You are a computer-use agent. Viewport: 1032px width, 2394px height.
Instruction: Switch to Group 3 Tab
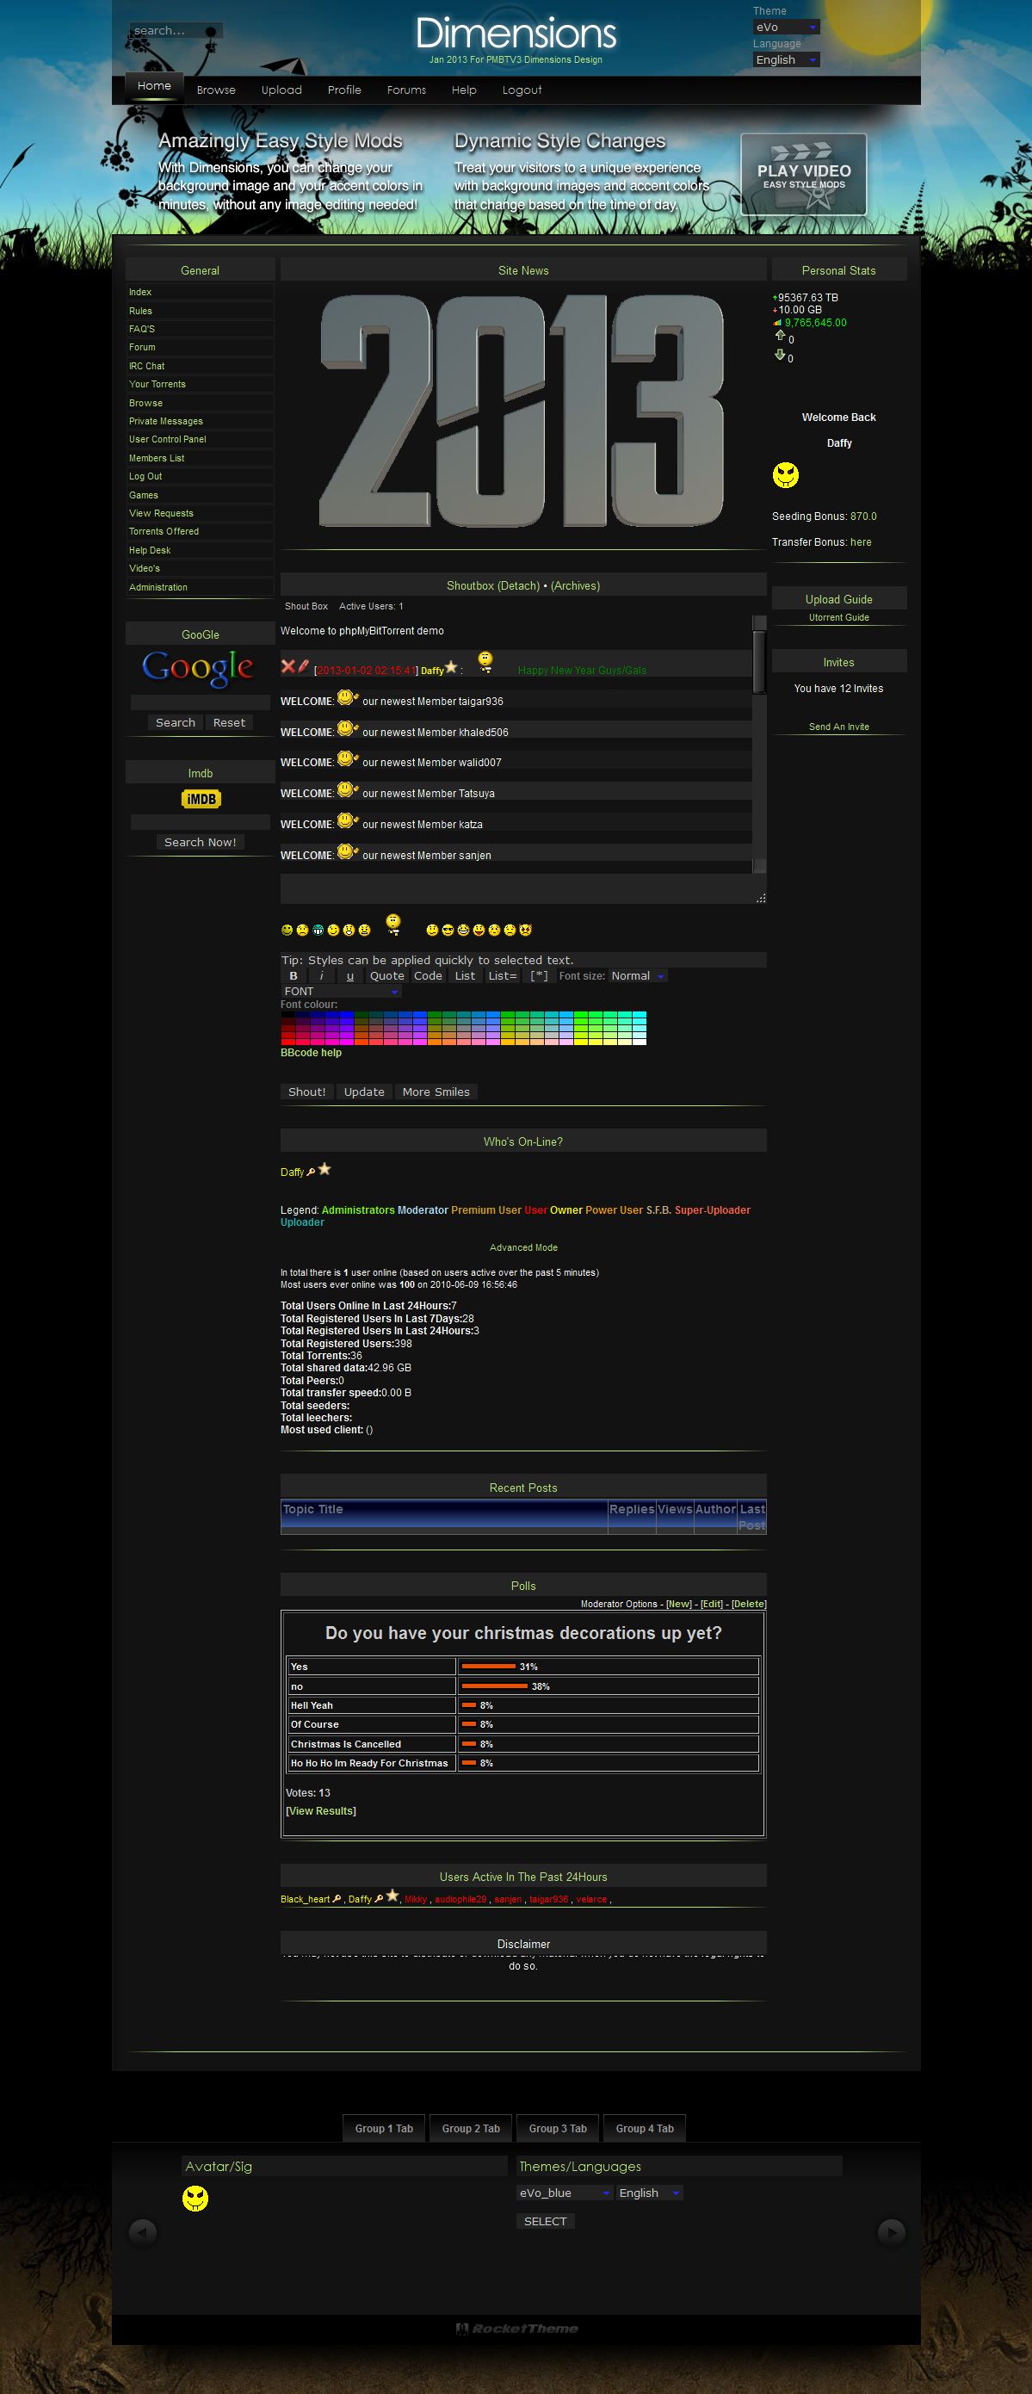point(558,2128)
